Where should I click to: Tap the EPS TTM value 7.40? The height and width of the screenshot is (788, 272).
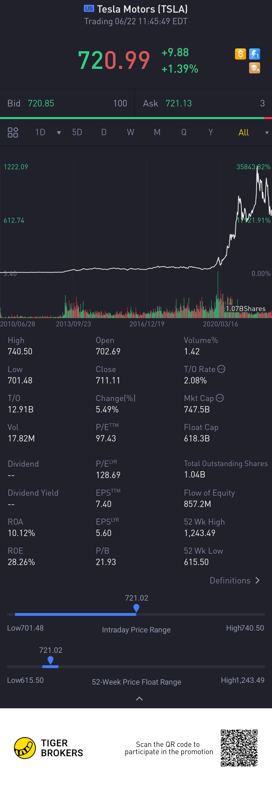pos(104,504)
